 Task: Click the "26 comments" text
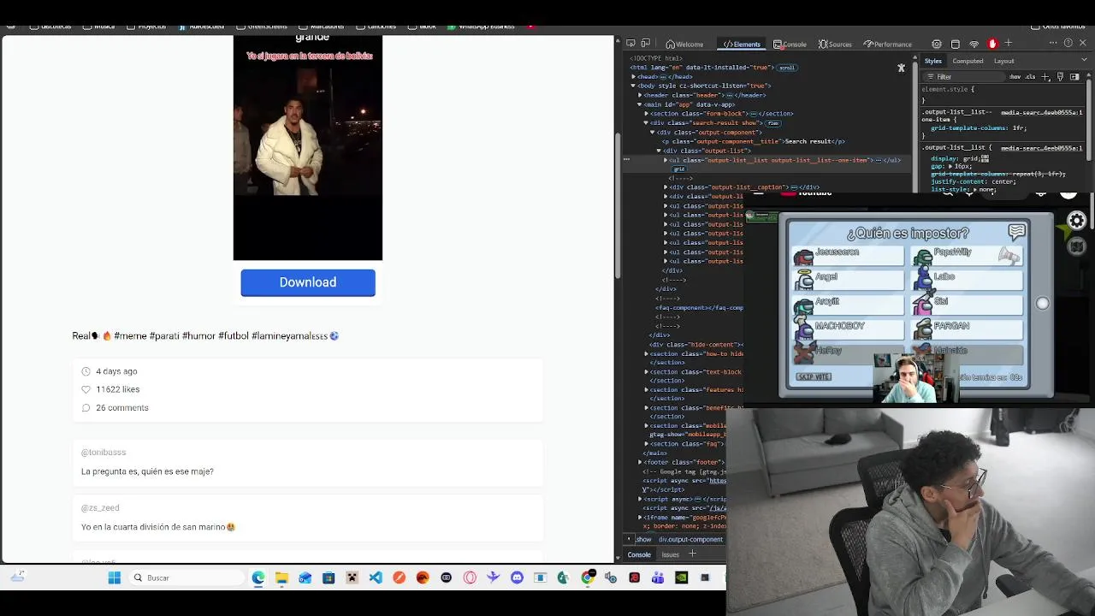[122, 408]
